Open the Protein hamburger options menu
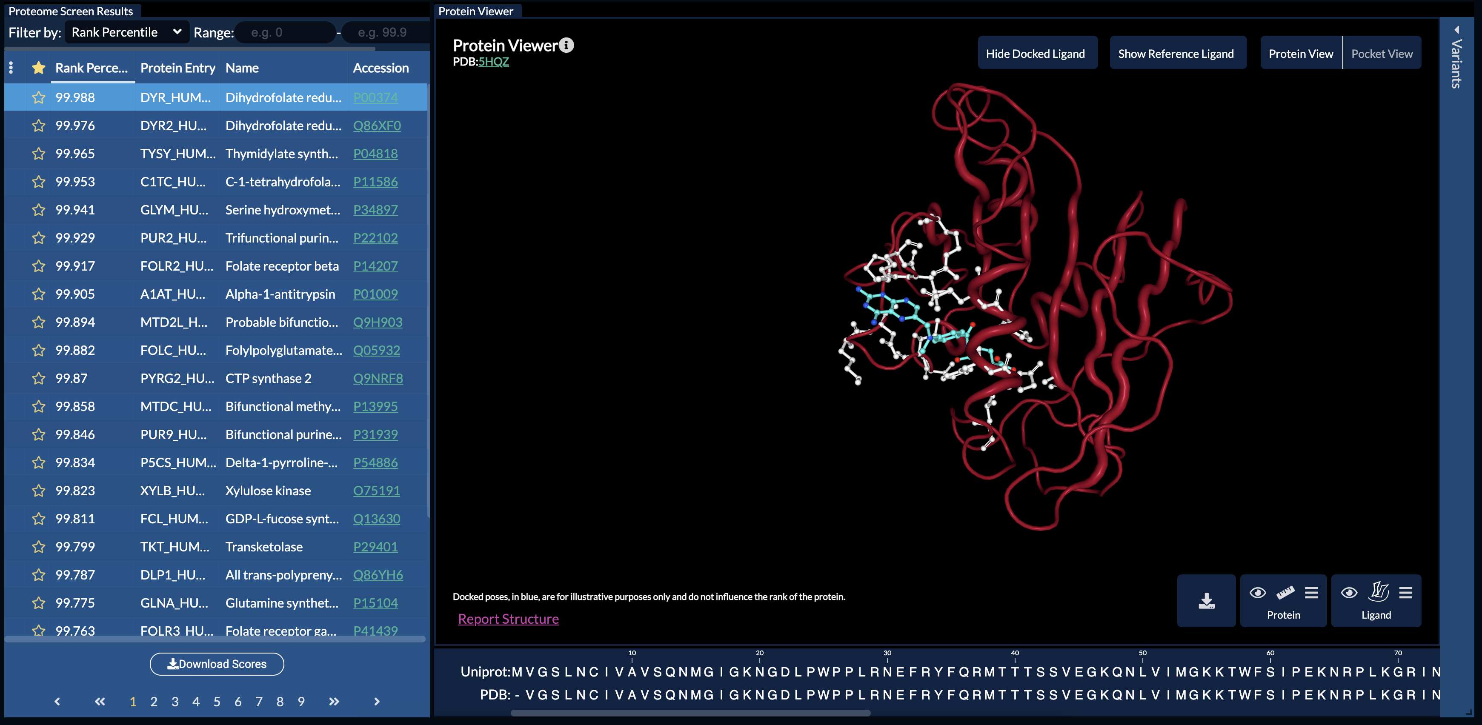This screenshot has width=1482, height=725. (x=1311, y=593)
